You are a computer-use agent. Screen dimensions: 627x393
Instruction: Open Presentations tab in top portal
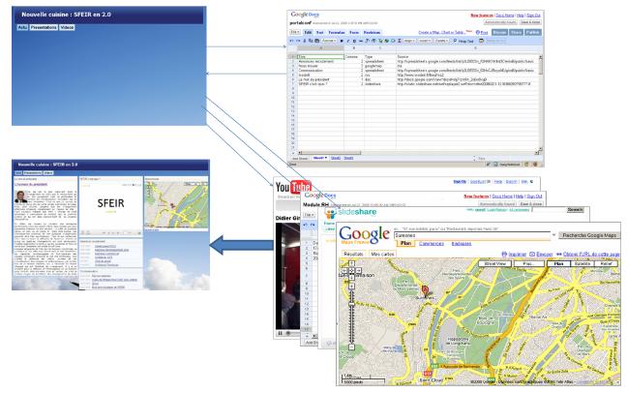44,28
